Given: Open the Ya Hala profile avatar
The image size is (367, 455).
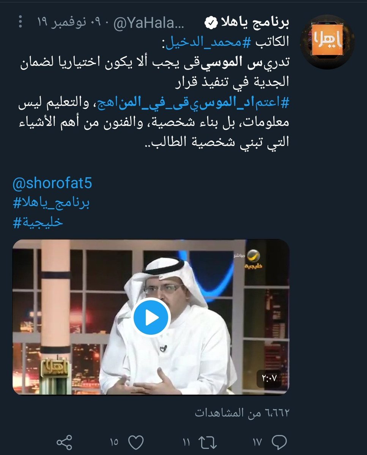Looking at the screenshot, I should point(327,40).
